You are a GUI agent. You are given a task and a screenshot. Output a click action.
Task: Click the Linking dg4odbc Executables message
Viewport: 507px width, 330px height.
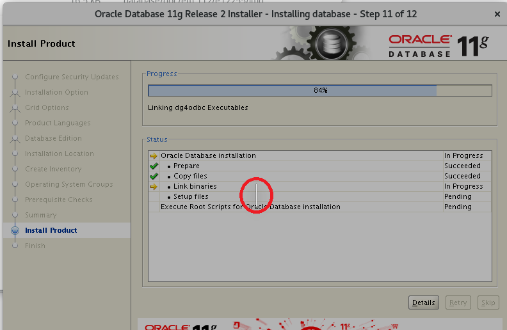(x=198, y=107)
